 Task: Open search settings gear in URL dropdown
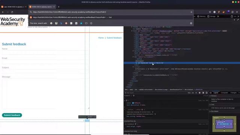(x=191, y=23)
